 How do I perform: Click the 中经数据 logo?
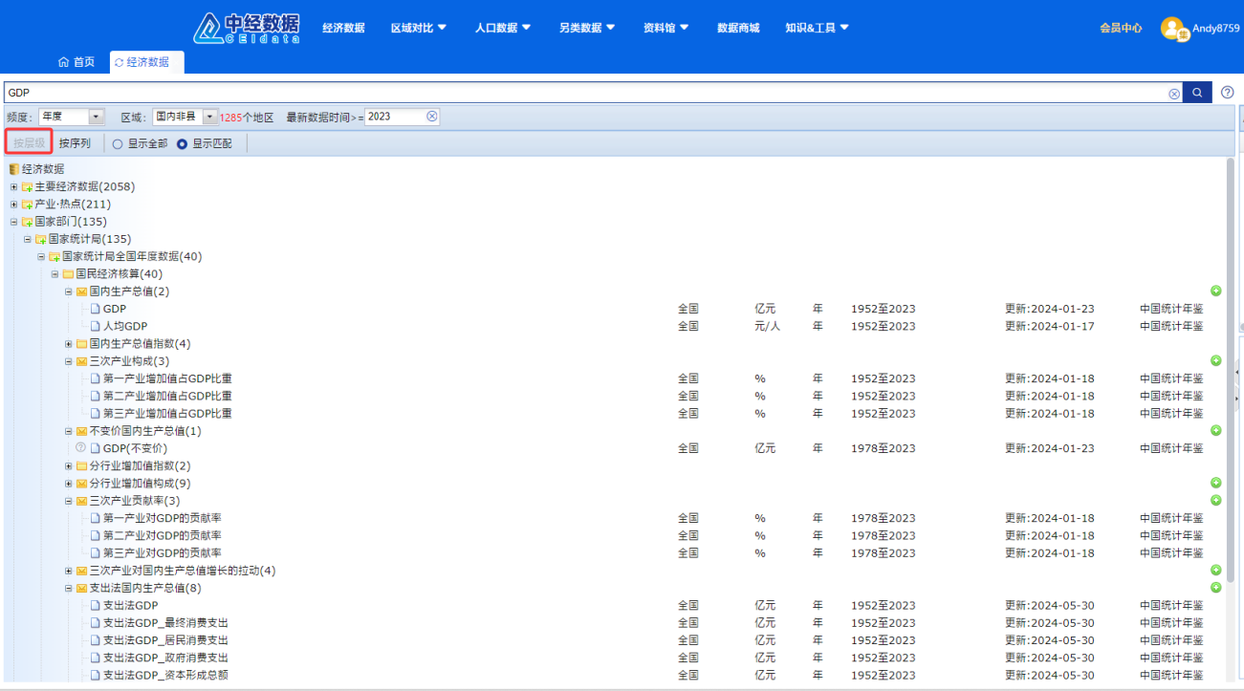pyautogui.click(x=247, y=29)
